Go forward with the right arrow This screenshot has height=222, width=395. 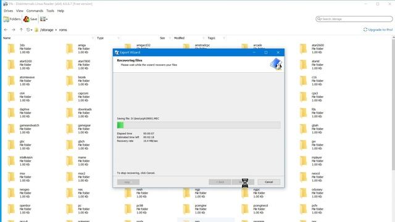(x=14, y=30)
